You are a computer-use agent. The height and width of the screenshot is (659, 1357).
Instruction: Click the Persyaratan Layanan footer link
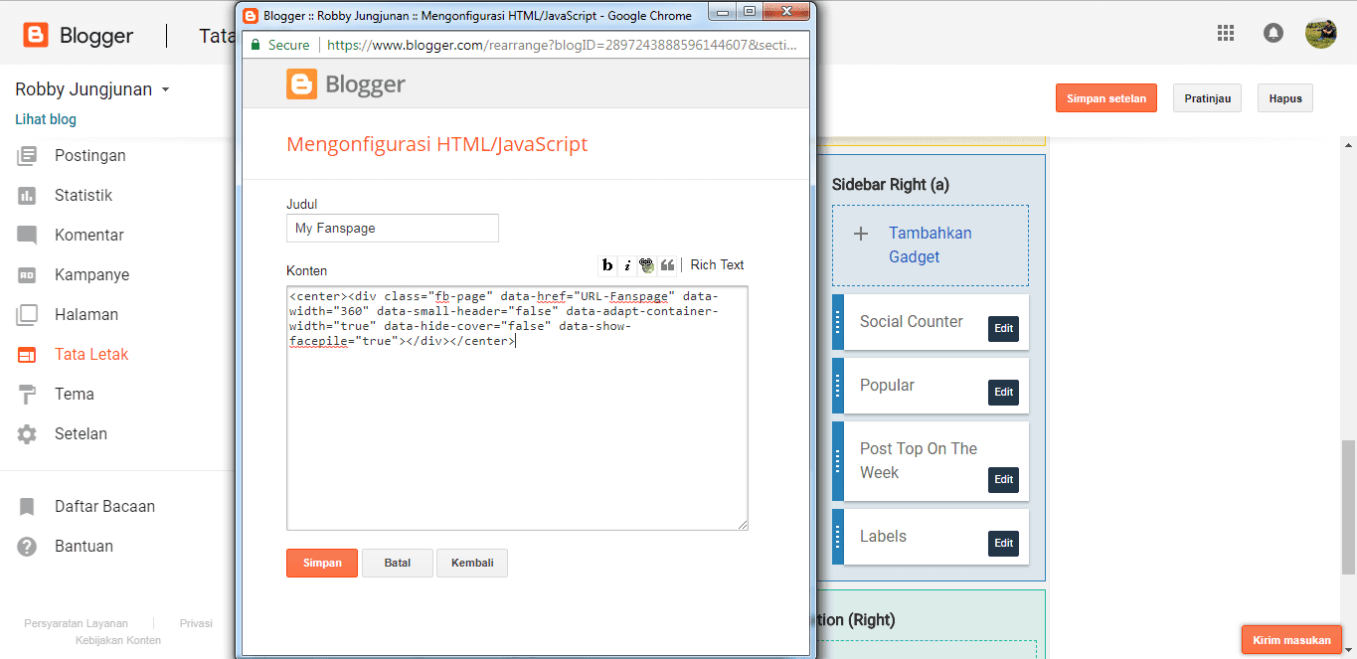77,623
